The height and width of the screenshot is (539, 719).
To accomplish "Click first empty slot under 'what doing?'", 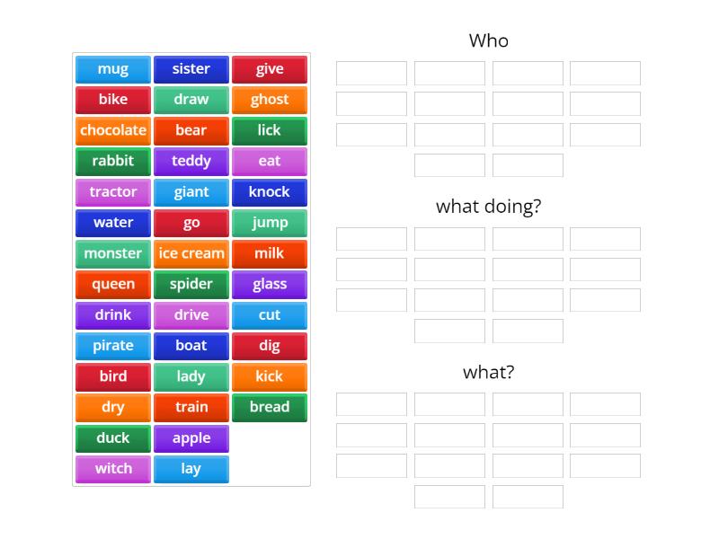I will [371, 239].
